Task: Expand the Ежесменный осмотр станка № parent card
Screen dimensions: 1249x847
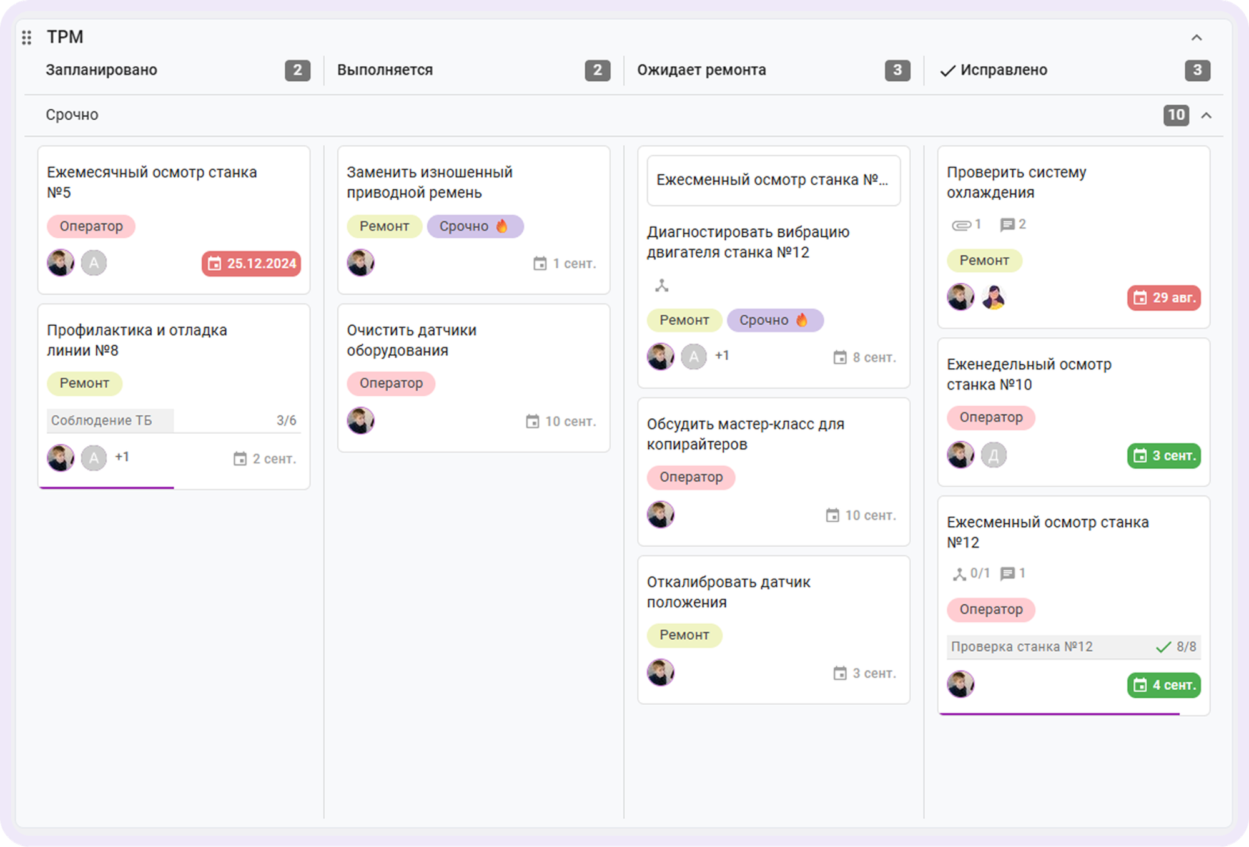Action: pos(773,180)
